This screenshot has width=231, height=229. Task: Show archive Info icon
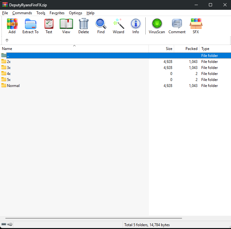[x=136, y=26]
